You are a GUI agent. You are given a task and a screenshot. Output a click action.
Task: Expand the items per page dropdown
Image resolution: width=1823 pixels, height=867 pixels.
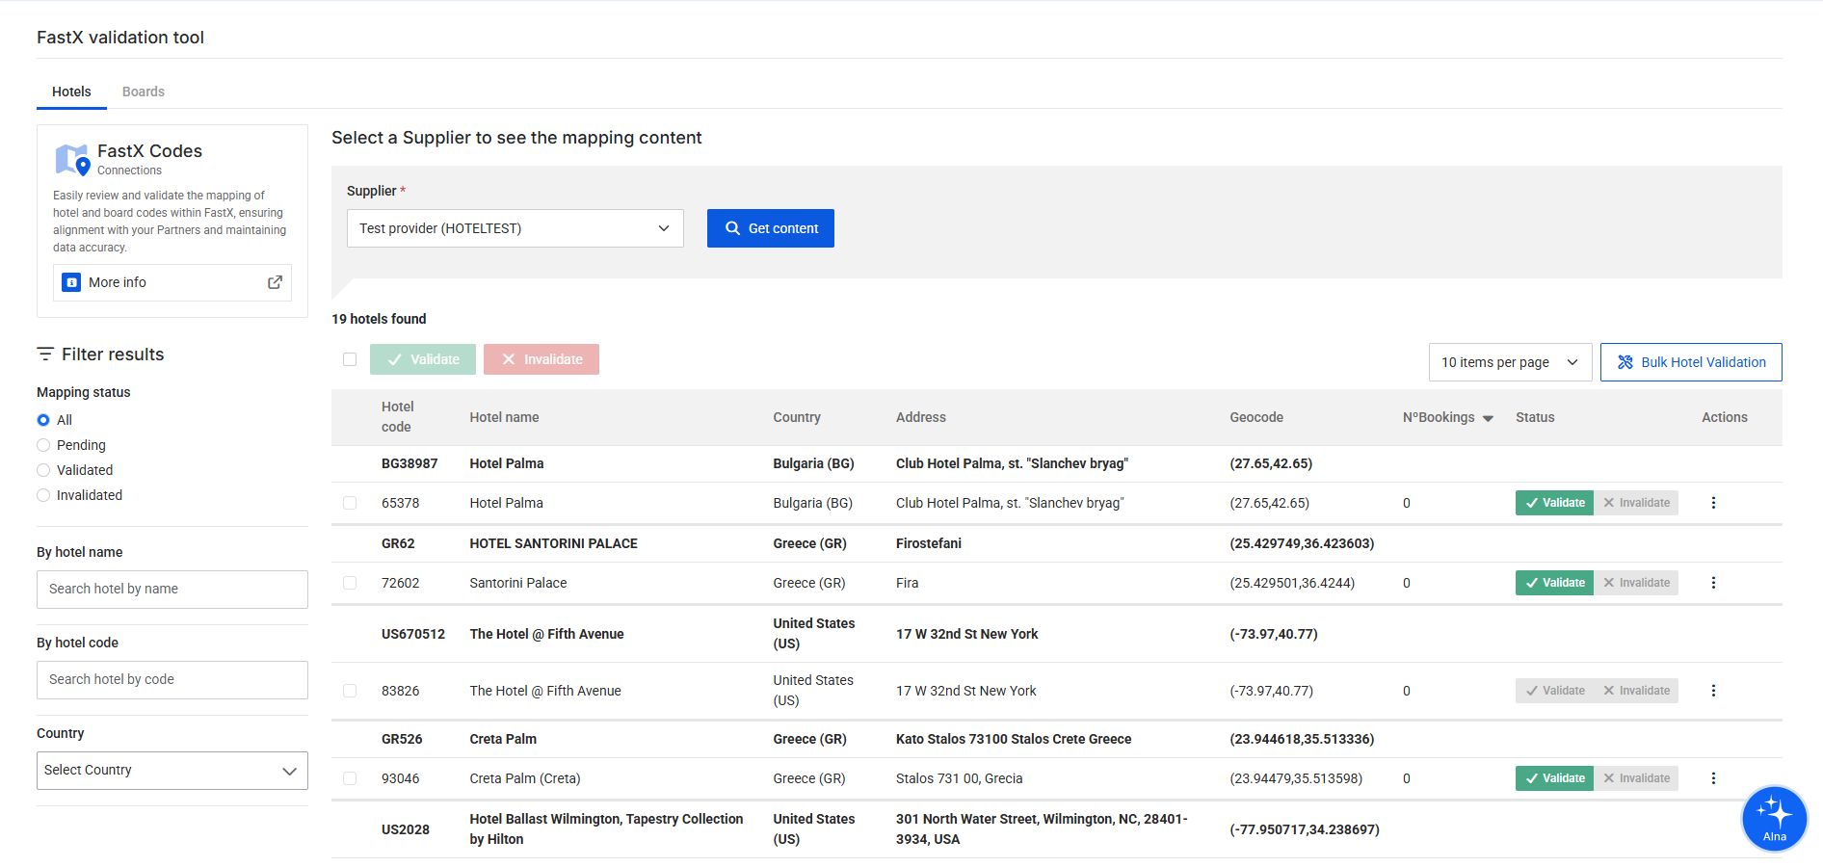[x=1509, y=362]
